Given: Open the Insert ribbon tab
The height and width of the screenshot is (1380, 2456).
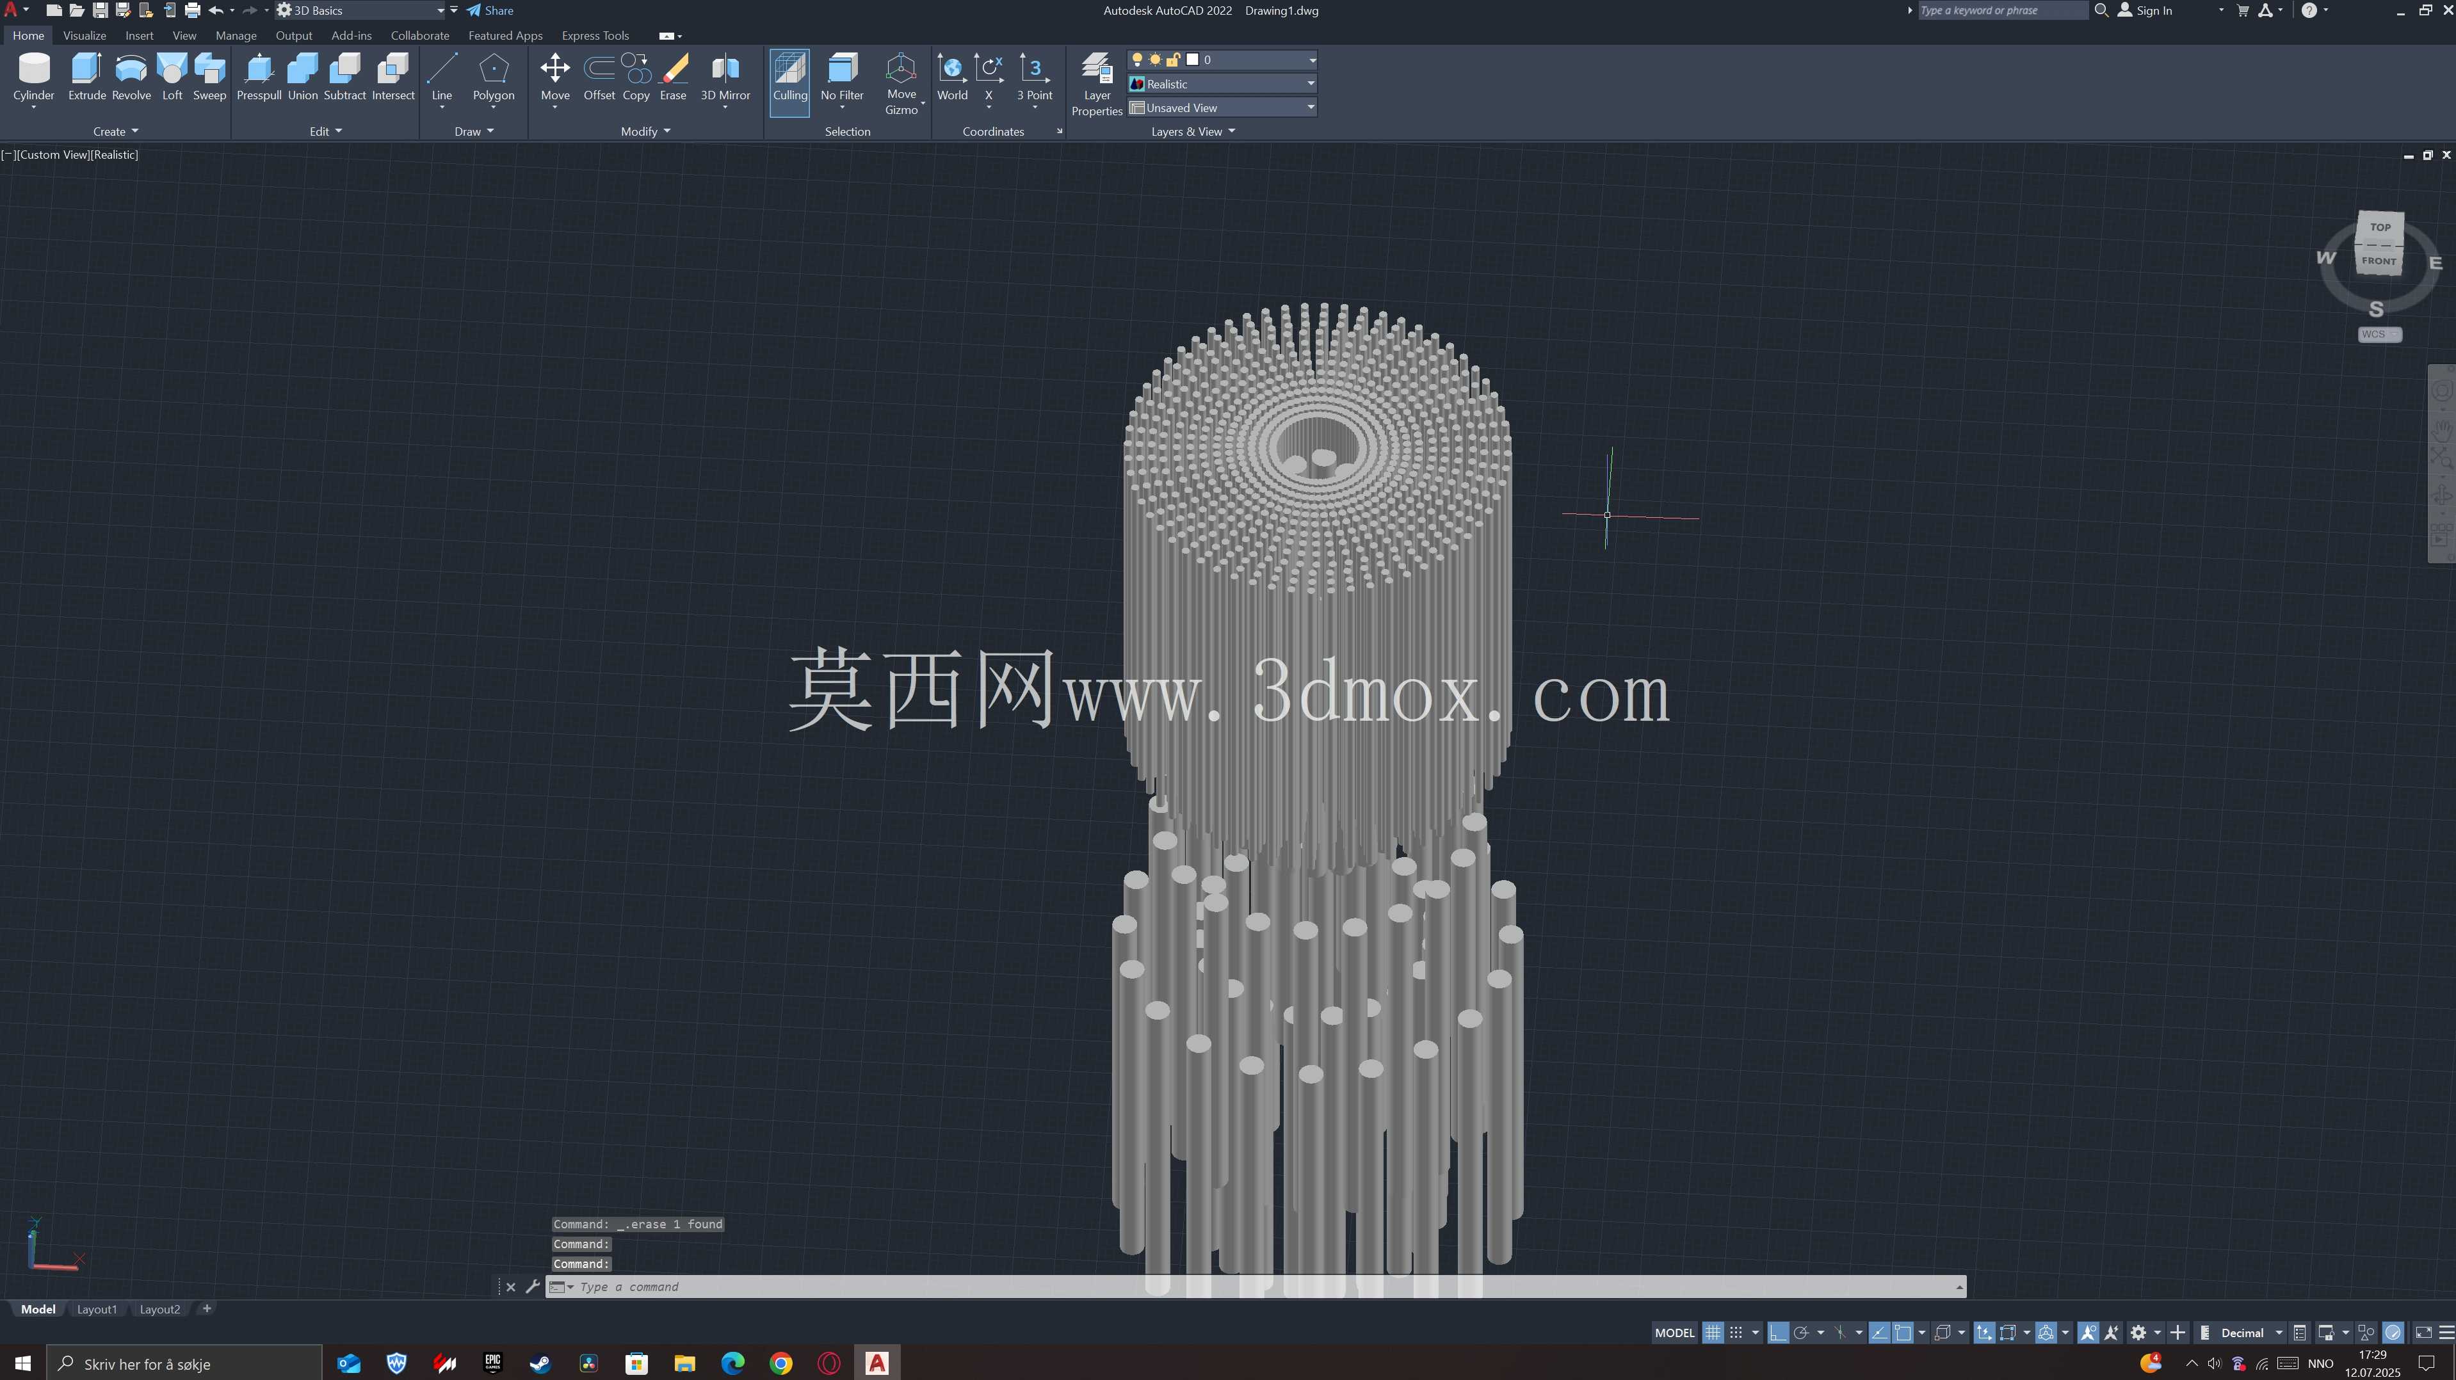Looking at the screenshot, I should click(139, 35).
